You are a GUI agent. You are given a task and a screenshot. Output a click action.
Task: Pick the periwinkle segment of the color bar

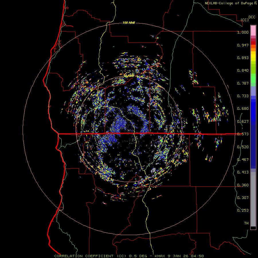click(253, 91)
